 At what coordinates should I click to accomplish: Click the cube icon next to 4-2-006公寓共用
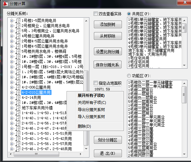click(x=18, y=87)
